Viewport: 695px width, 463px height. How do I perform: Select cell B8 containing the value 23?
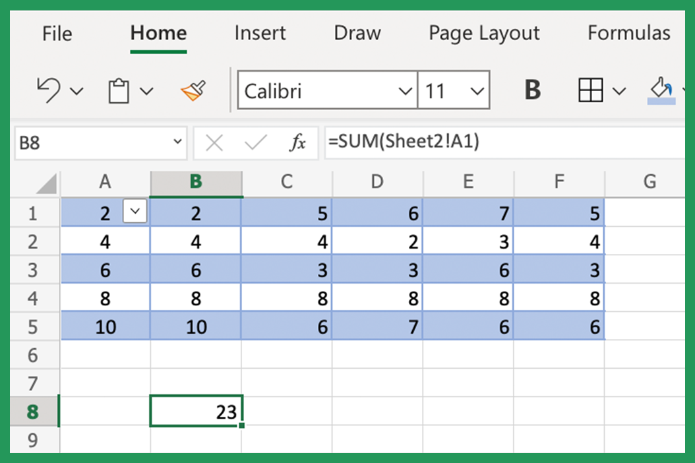pos(195,411)
